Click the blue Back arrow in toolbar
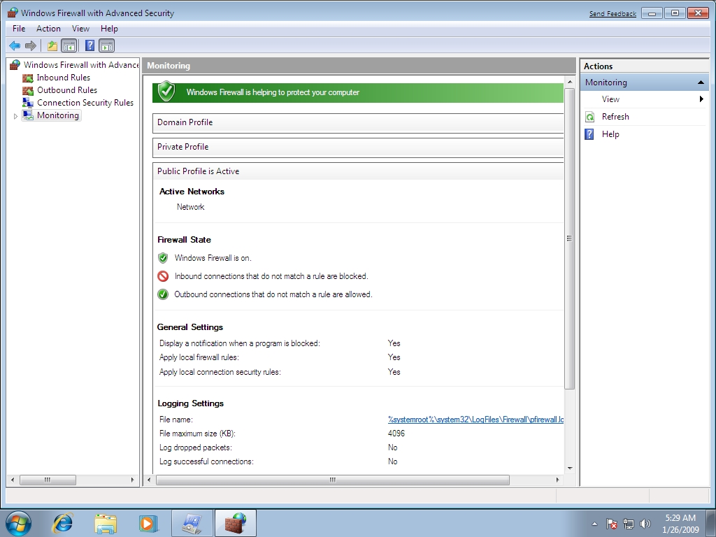 [x=14, y=46]
